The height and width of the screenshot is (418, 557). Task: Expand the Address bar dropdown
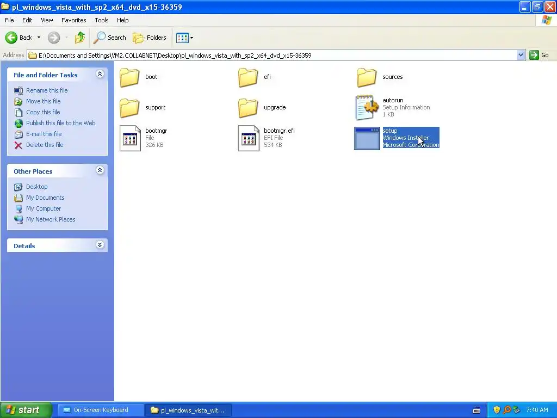521,55
